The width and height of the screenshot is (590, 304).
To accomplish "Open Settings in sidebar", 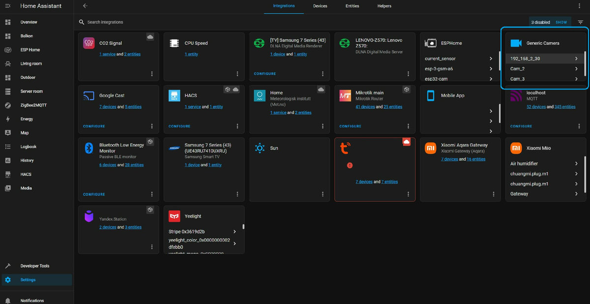I will tap(37, 280).
